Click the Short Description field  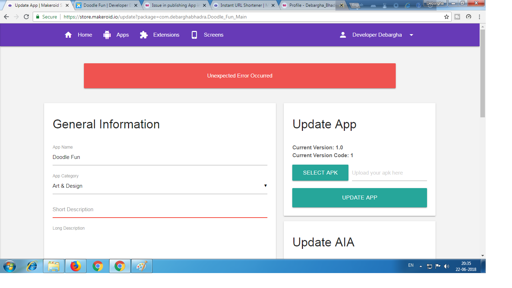click(x=160, y=209)
